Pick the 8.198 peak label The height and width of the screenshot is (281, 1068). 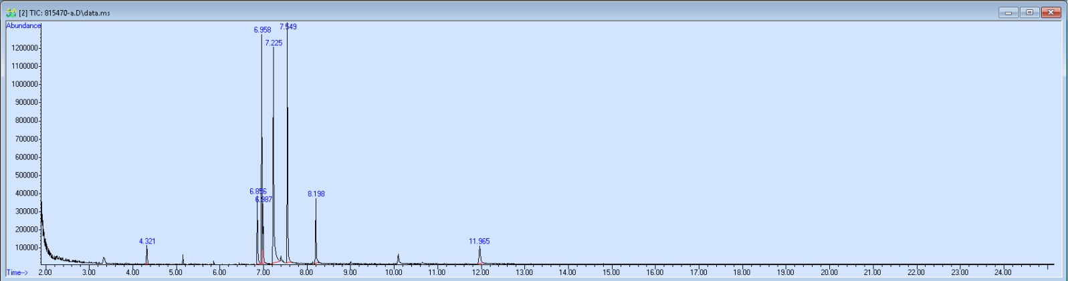(316, 194)
